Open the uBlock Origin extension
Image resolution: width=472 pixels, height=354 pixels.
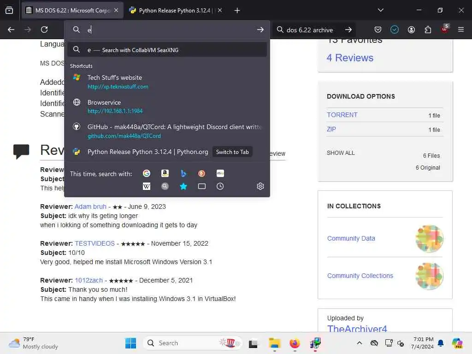click(445, 29)
